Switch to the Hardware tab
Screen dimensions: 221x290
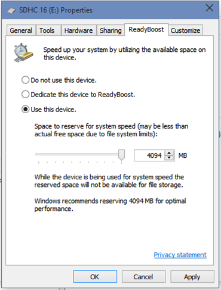point(78,30)
